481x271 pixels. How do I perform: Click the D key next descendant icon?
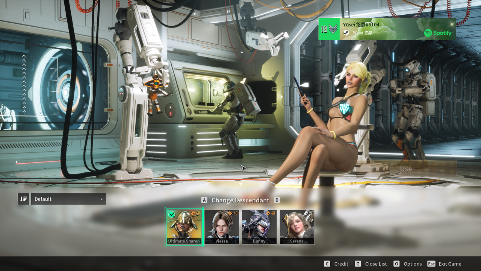(x=277, y=200)
